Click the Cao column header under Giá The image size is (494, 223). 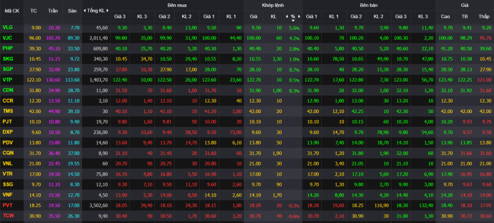tap(445, 17)
